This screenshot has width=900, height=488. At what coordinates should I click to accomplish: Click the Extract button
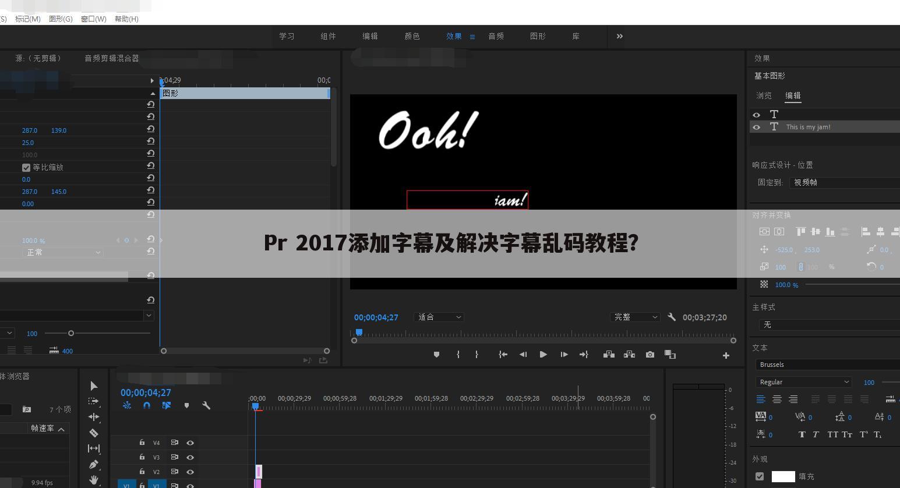[629, 354]
